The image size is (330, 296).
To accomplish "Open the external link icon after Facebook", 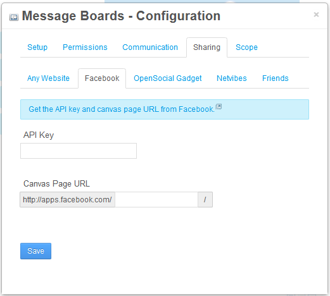I will coord(219,106).
